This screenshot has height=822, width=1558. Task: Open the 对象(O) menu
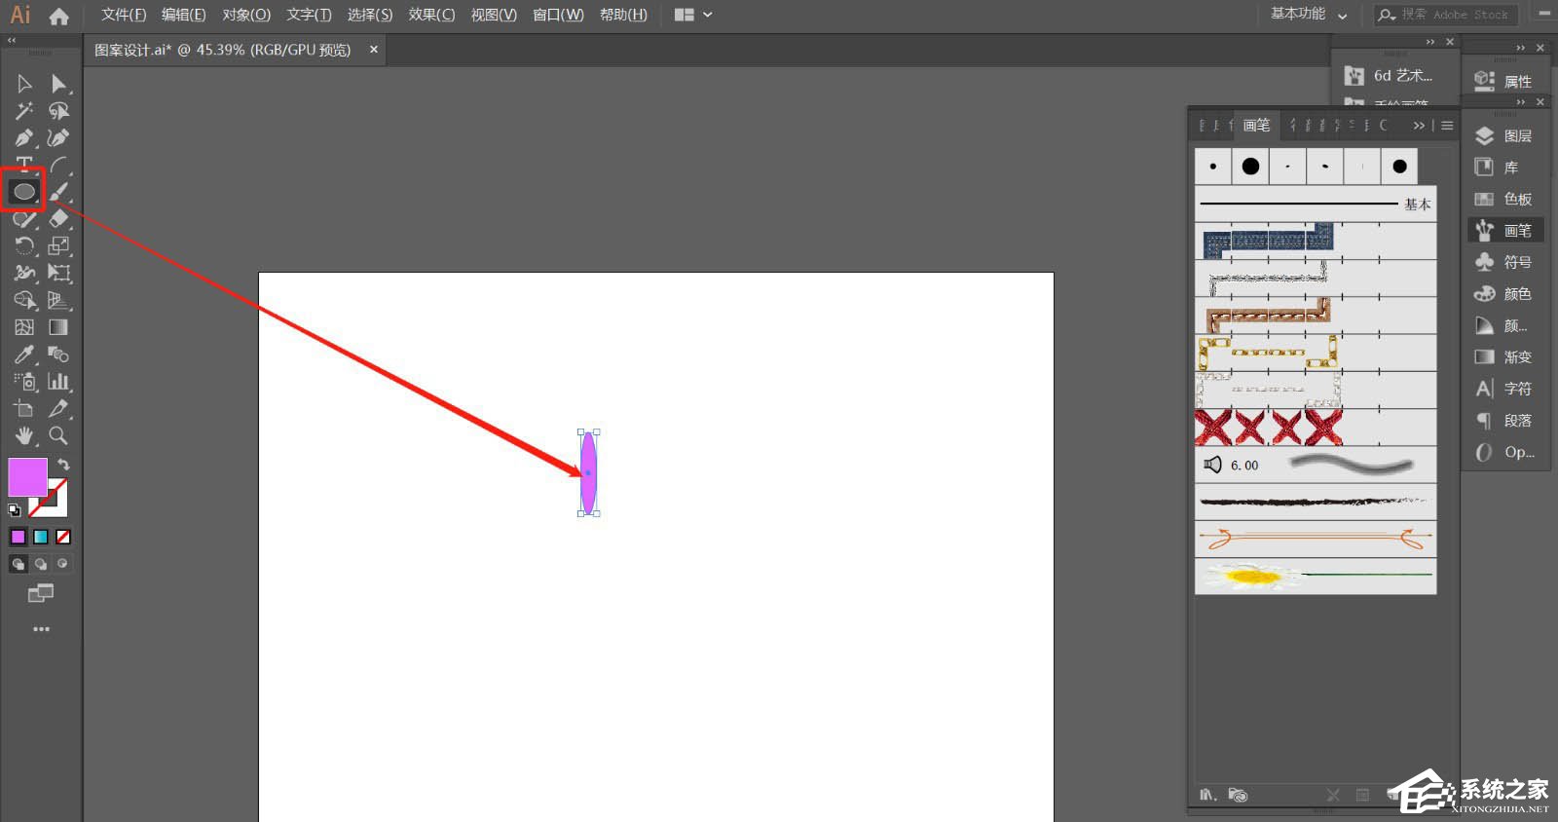click(246, 15)
